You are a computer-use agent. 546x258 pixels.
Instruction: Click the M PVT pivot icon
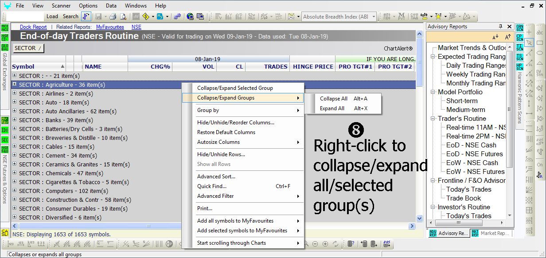tap(402, 16)
